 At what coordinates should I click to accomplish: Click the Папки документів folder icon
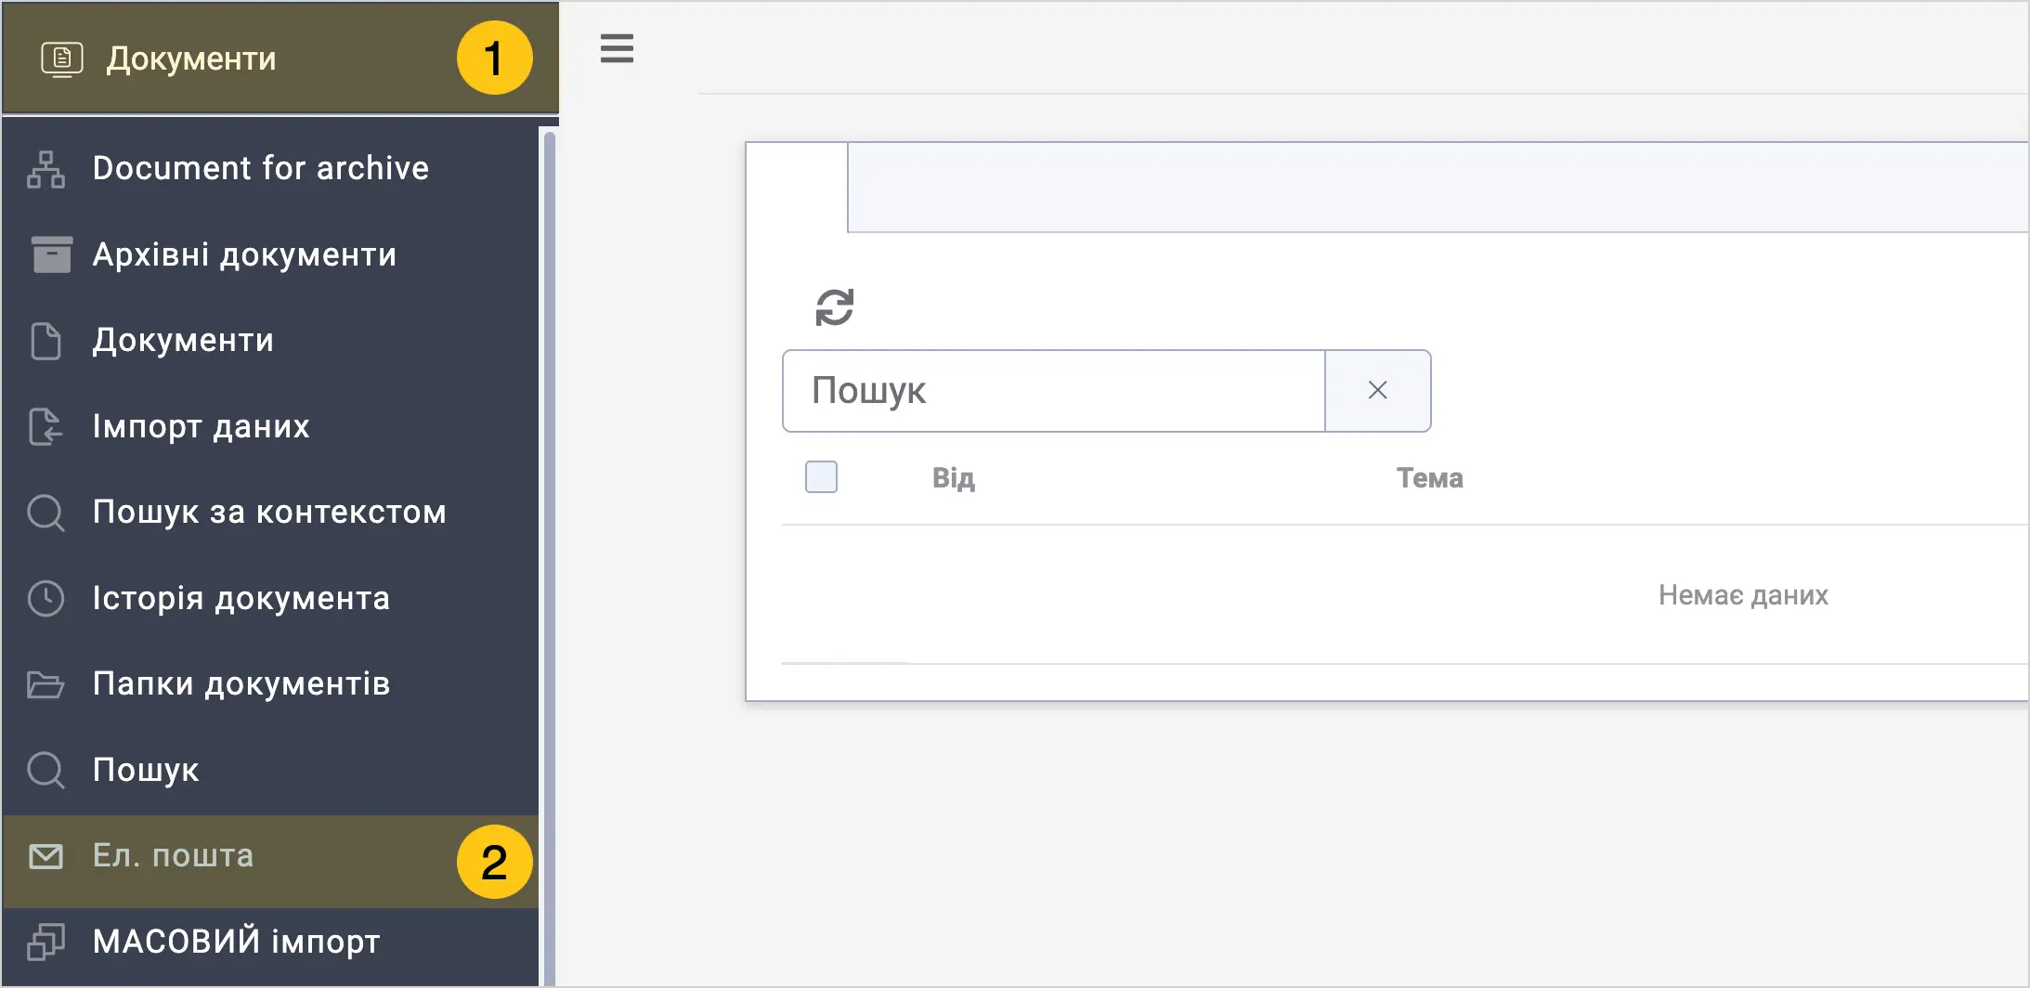46,684
